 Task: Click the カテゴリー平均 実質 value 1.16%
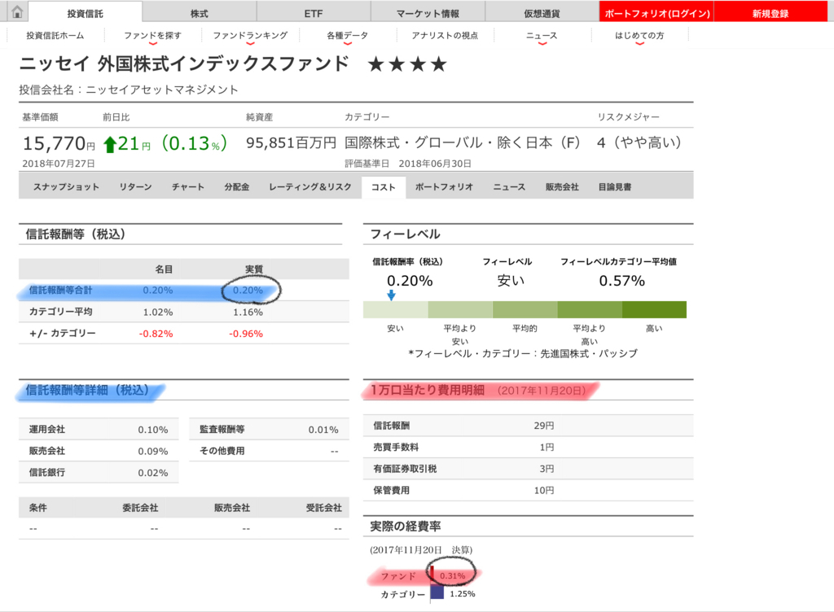(x=248, y=312)
